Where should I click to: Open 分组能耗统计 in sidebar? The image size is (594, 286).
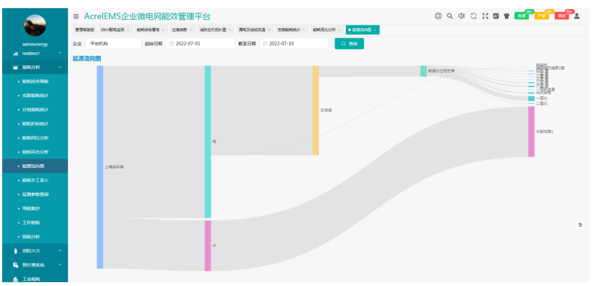click(x=35, y=109)
